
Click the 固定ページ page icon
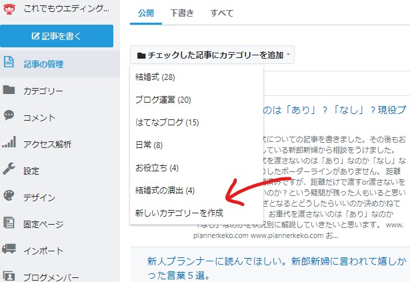(9, 223)
